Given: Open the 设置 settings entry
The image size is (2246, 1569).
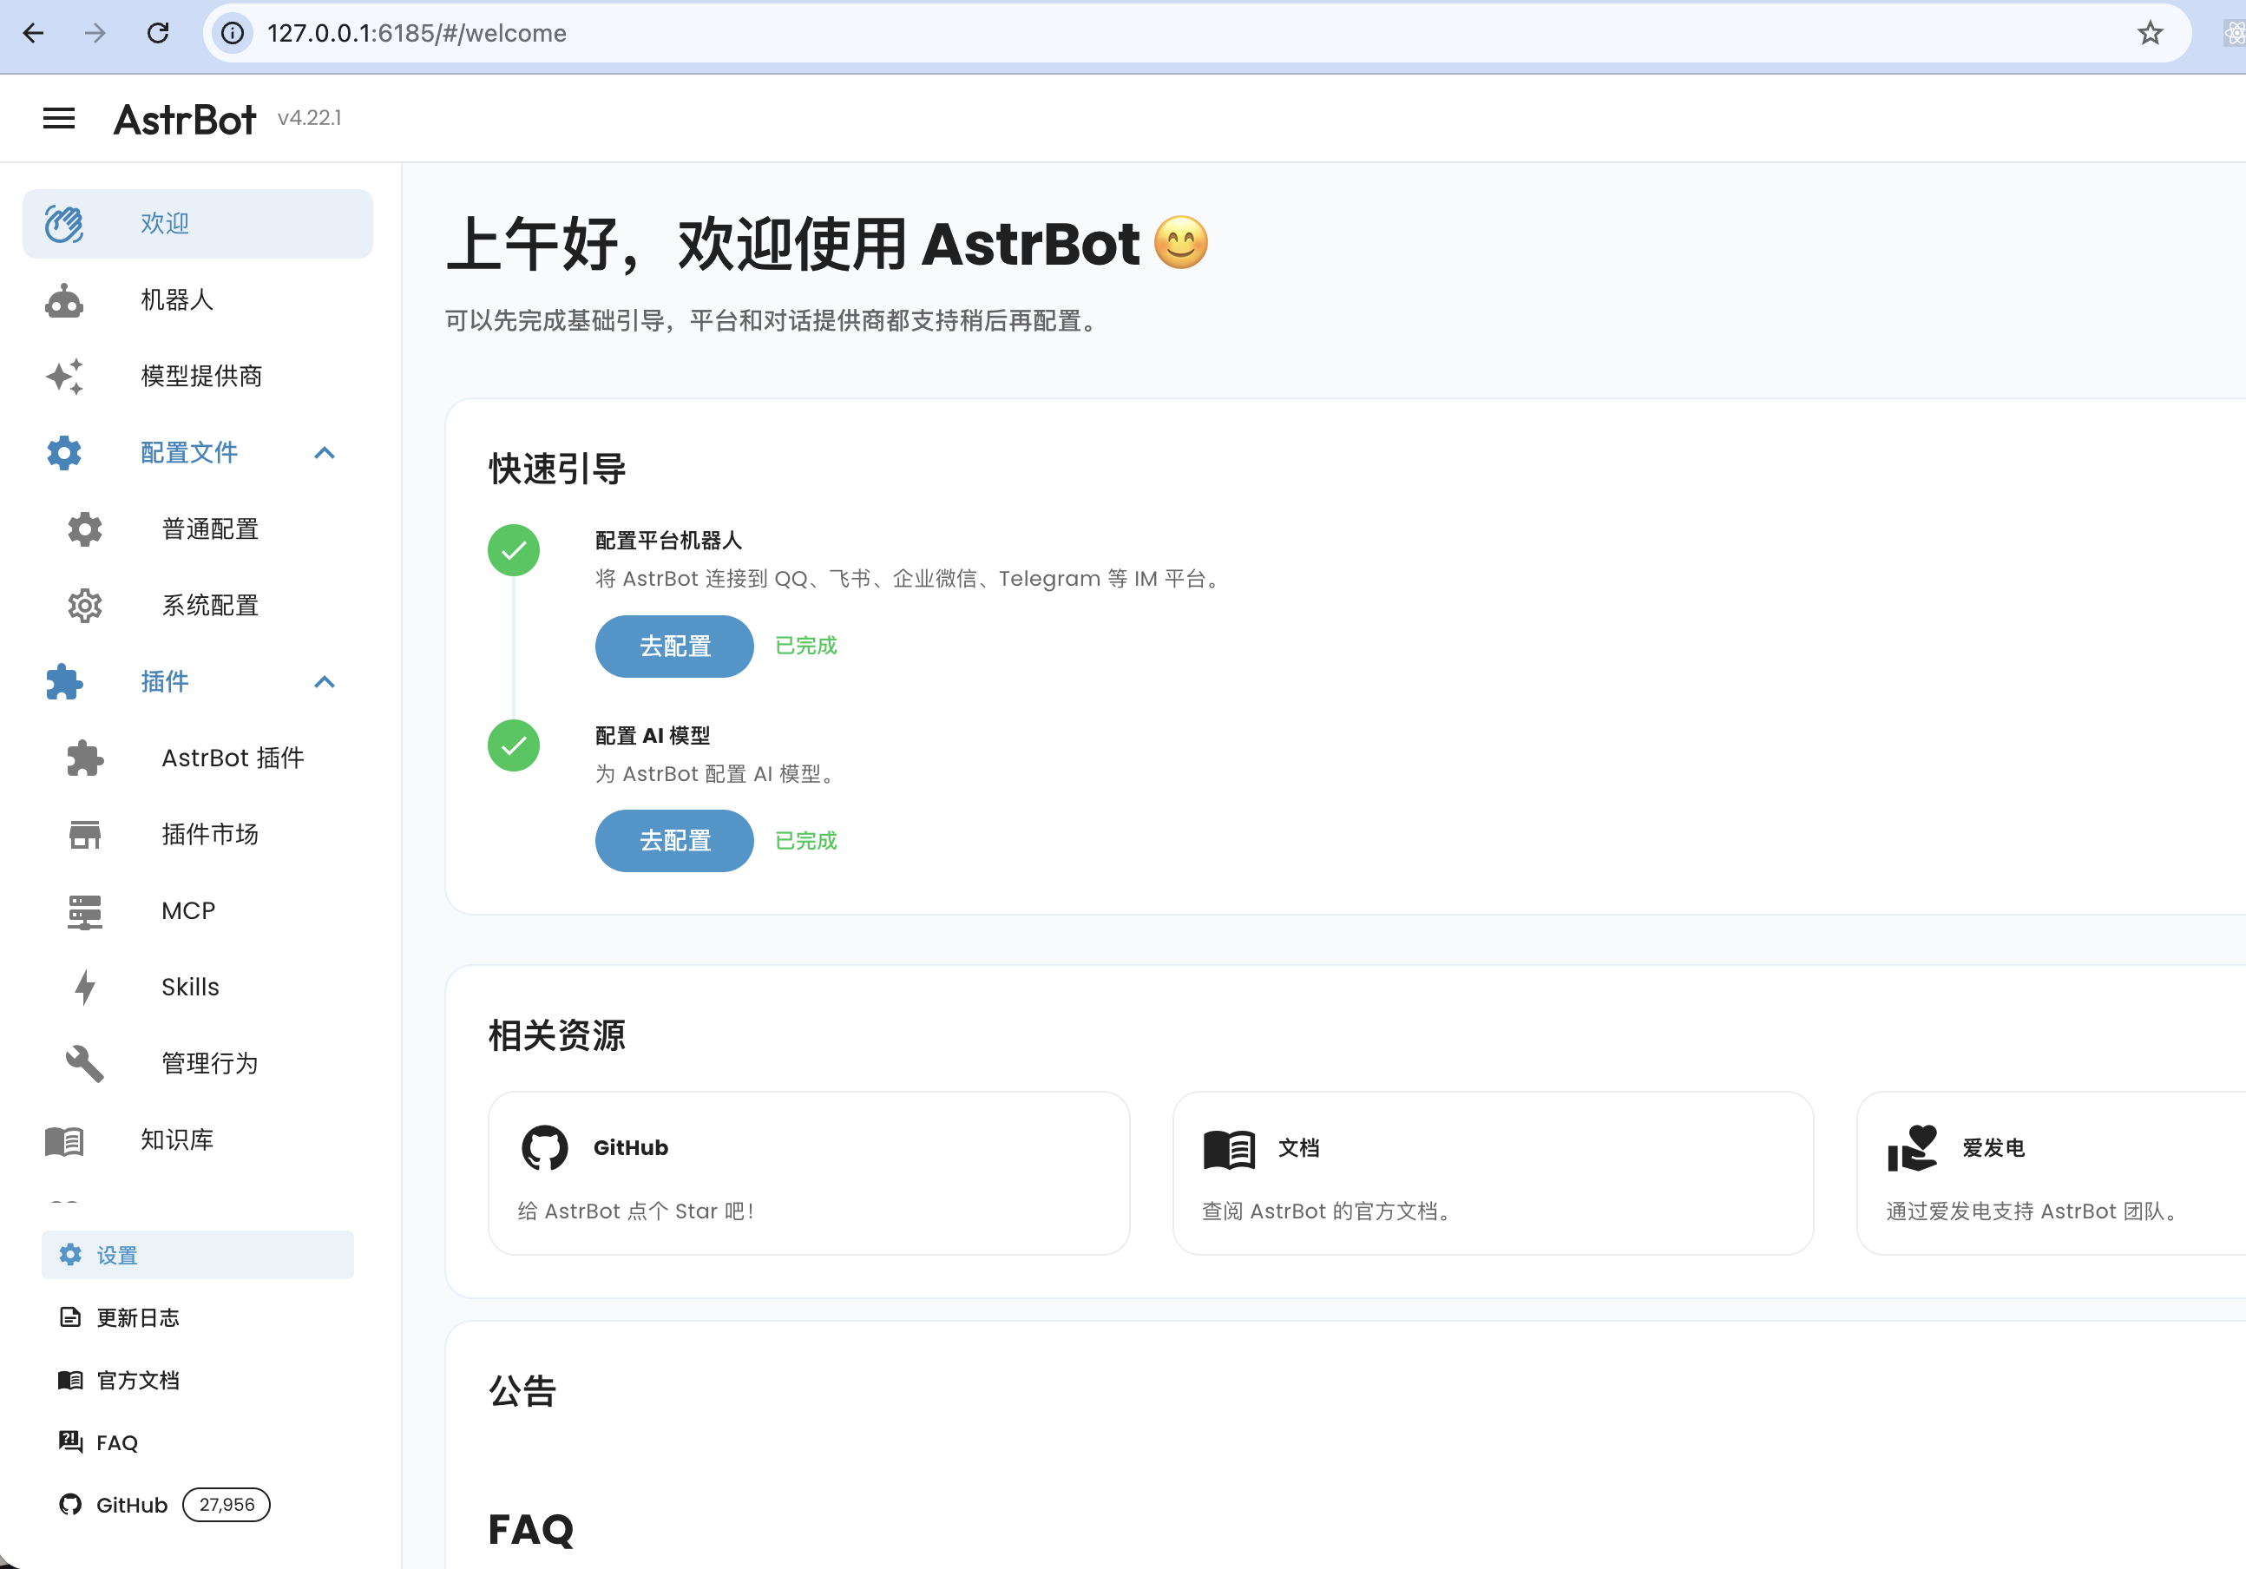Looking at the screenshot, I should 198,1255.
